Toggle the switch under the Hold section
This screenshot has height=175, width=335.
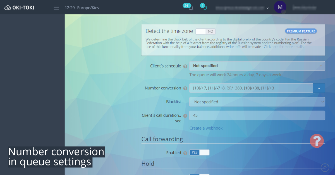coord(199,174)
